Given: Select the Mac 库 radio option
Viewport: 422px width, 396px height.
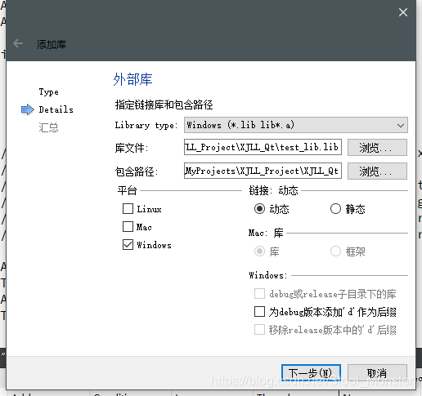Looking at the screenshot, I should tap(259, 251).
